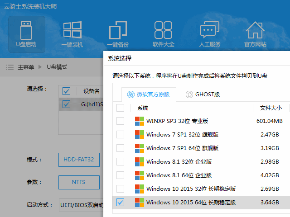Check Windows 8.1 64位 企业版 checkbox
Image resolution: width=290 pixels, height=217 pixels.
[120, 175]
